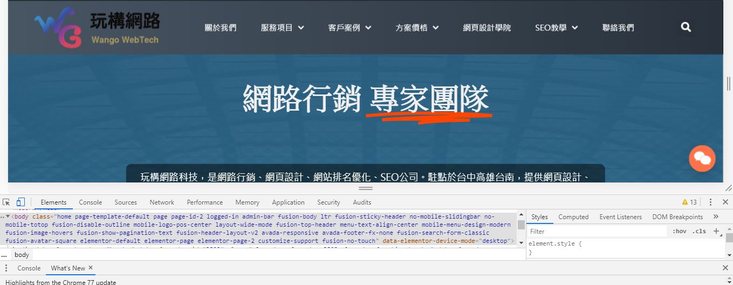Click the 玩構網路 site title text
The image size is (733, 285).
click(x=125, y=21)
